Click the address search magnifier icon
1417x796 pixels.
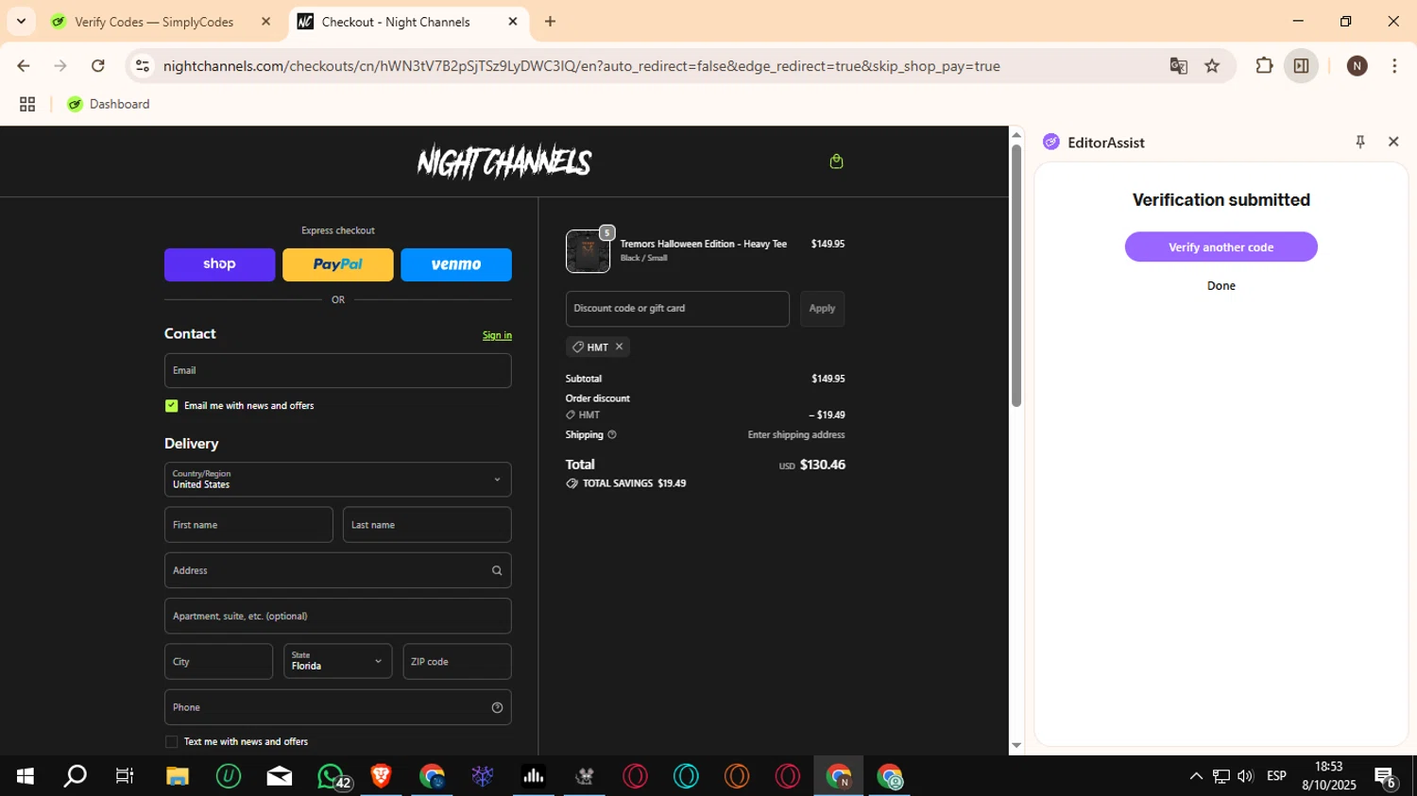point(497,570)
